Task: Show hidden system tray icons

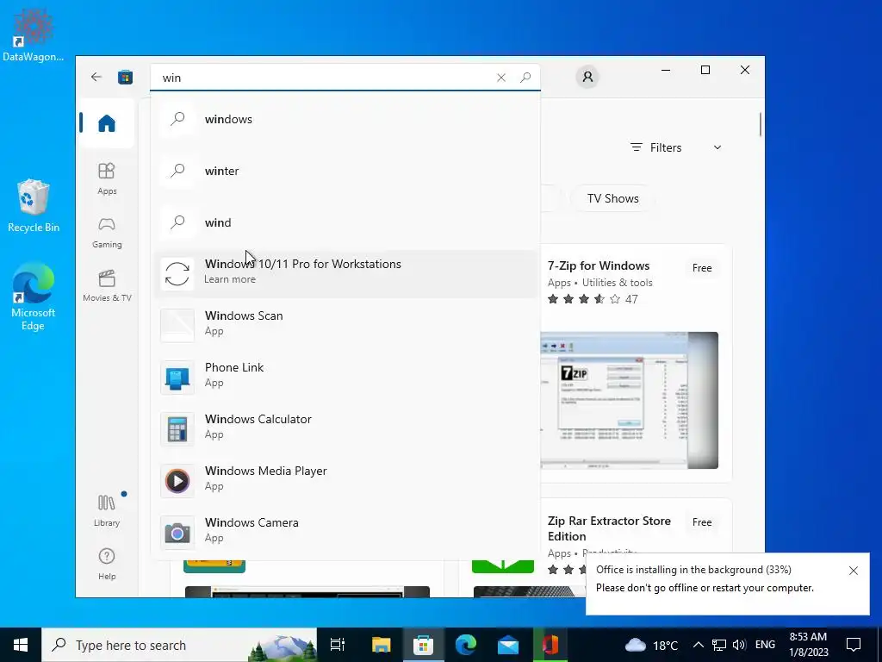Action: (x=698, y=645)
